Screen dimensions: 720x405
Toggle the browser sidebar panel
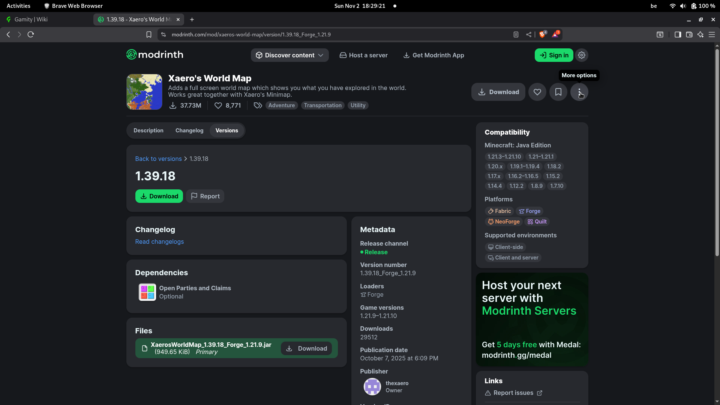pyautogui.click(x=678, y=34)
